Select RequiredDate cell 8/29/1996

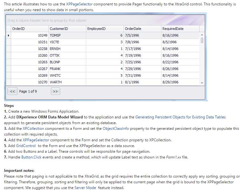180,82
